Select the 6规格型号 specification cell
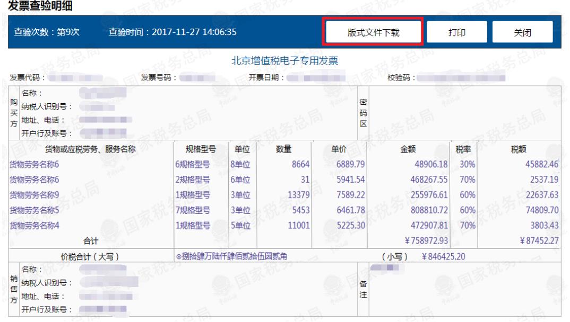570x322 pixels. coord(193,165)
